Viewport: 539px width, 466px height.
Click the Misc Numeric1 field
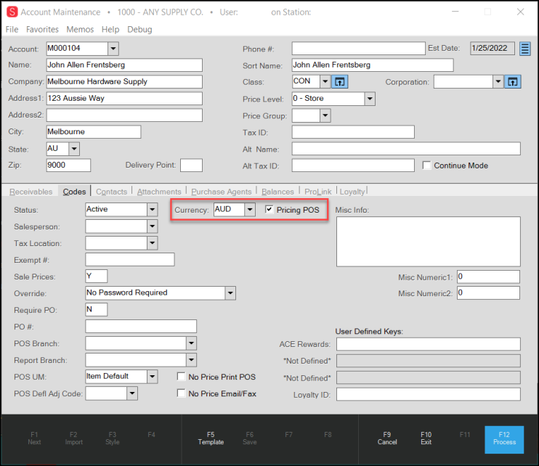tap(488, 277)
